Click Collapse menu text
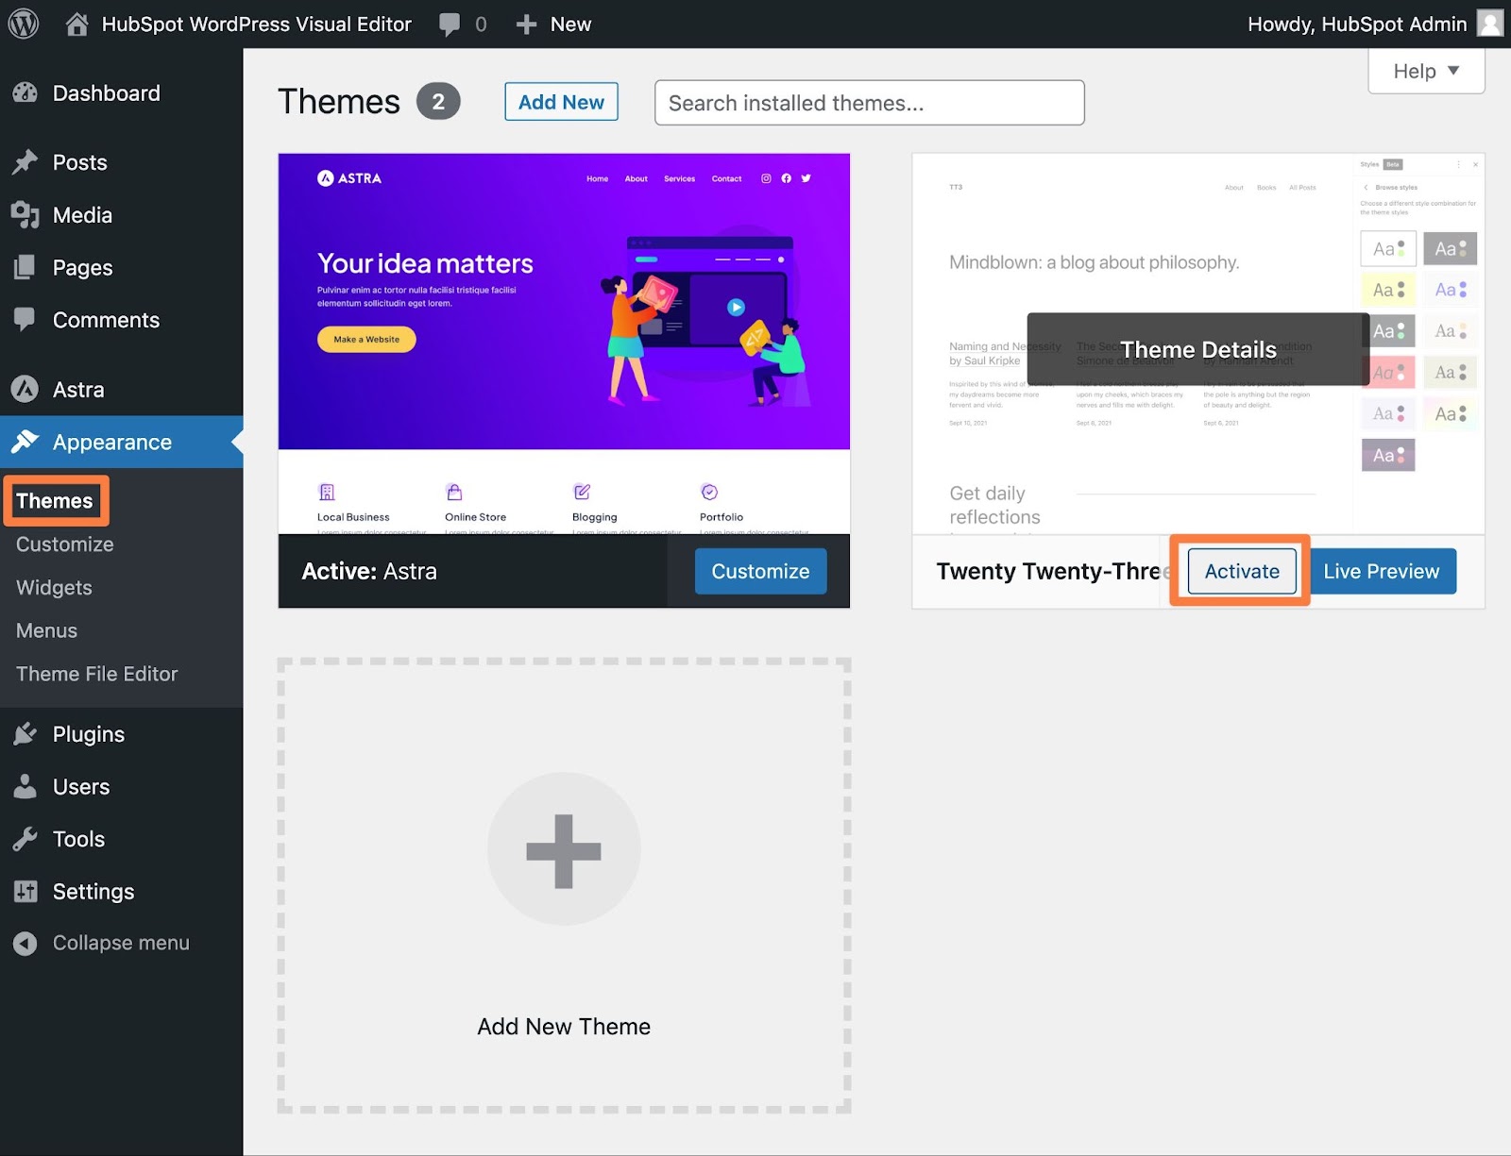 121,943
